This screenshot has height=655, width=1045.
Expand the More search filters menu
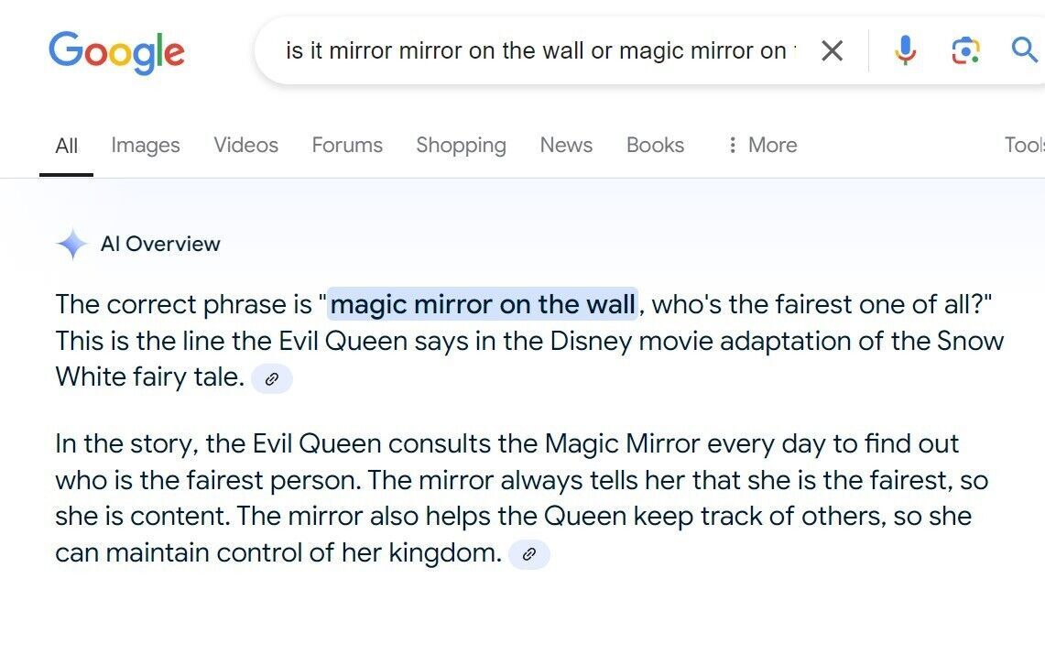point(763,145)
